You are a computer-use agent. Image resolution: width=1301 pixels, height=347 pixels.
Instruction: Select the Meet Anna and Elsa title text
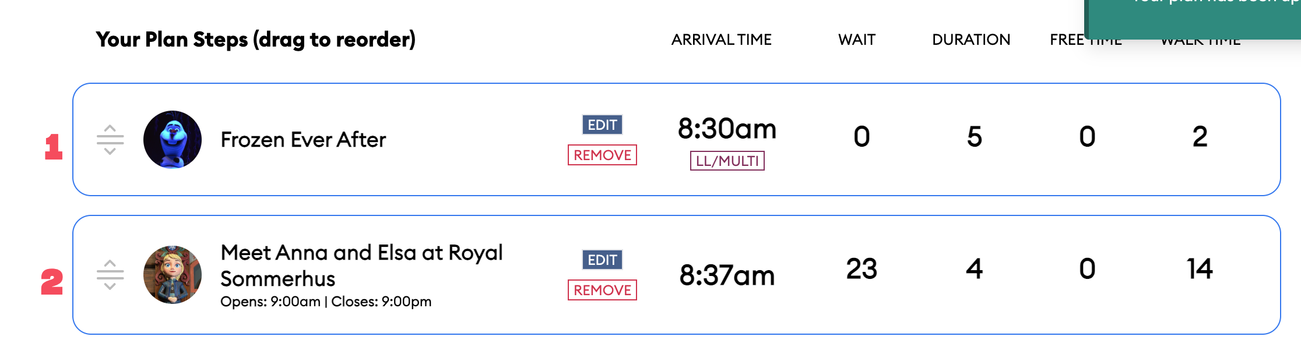pos(361,265)
